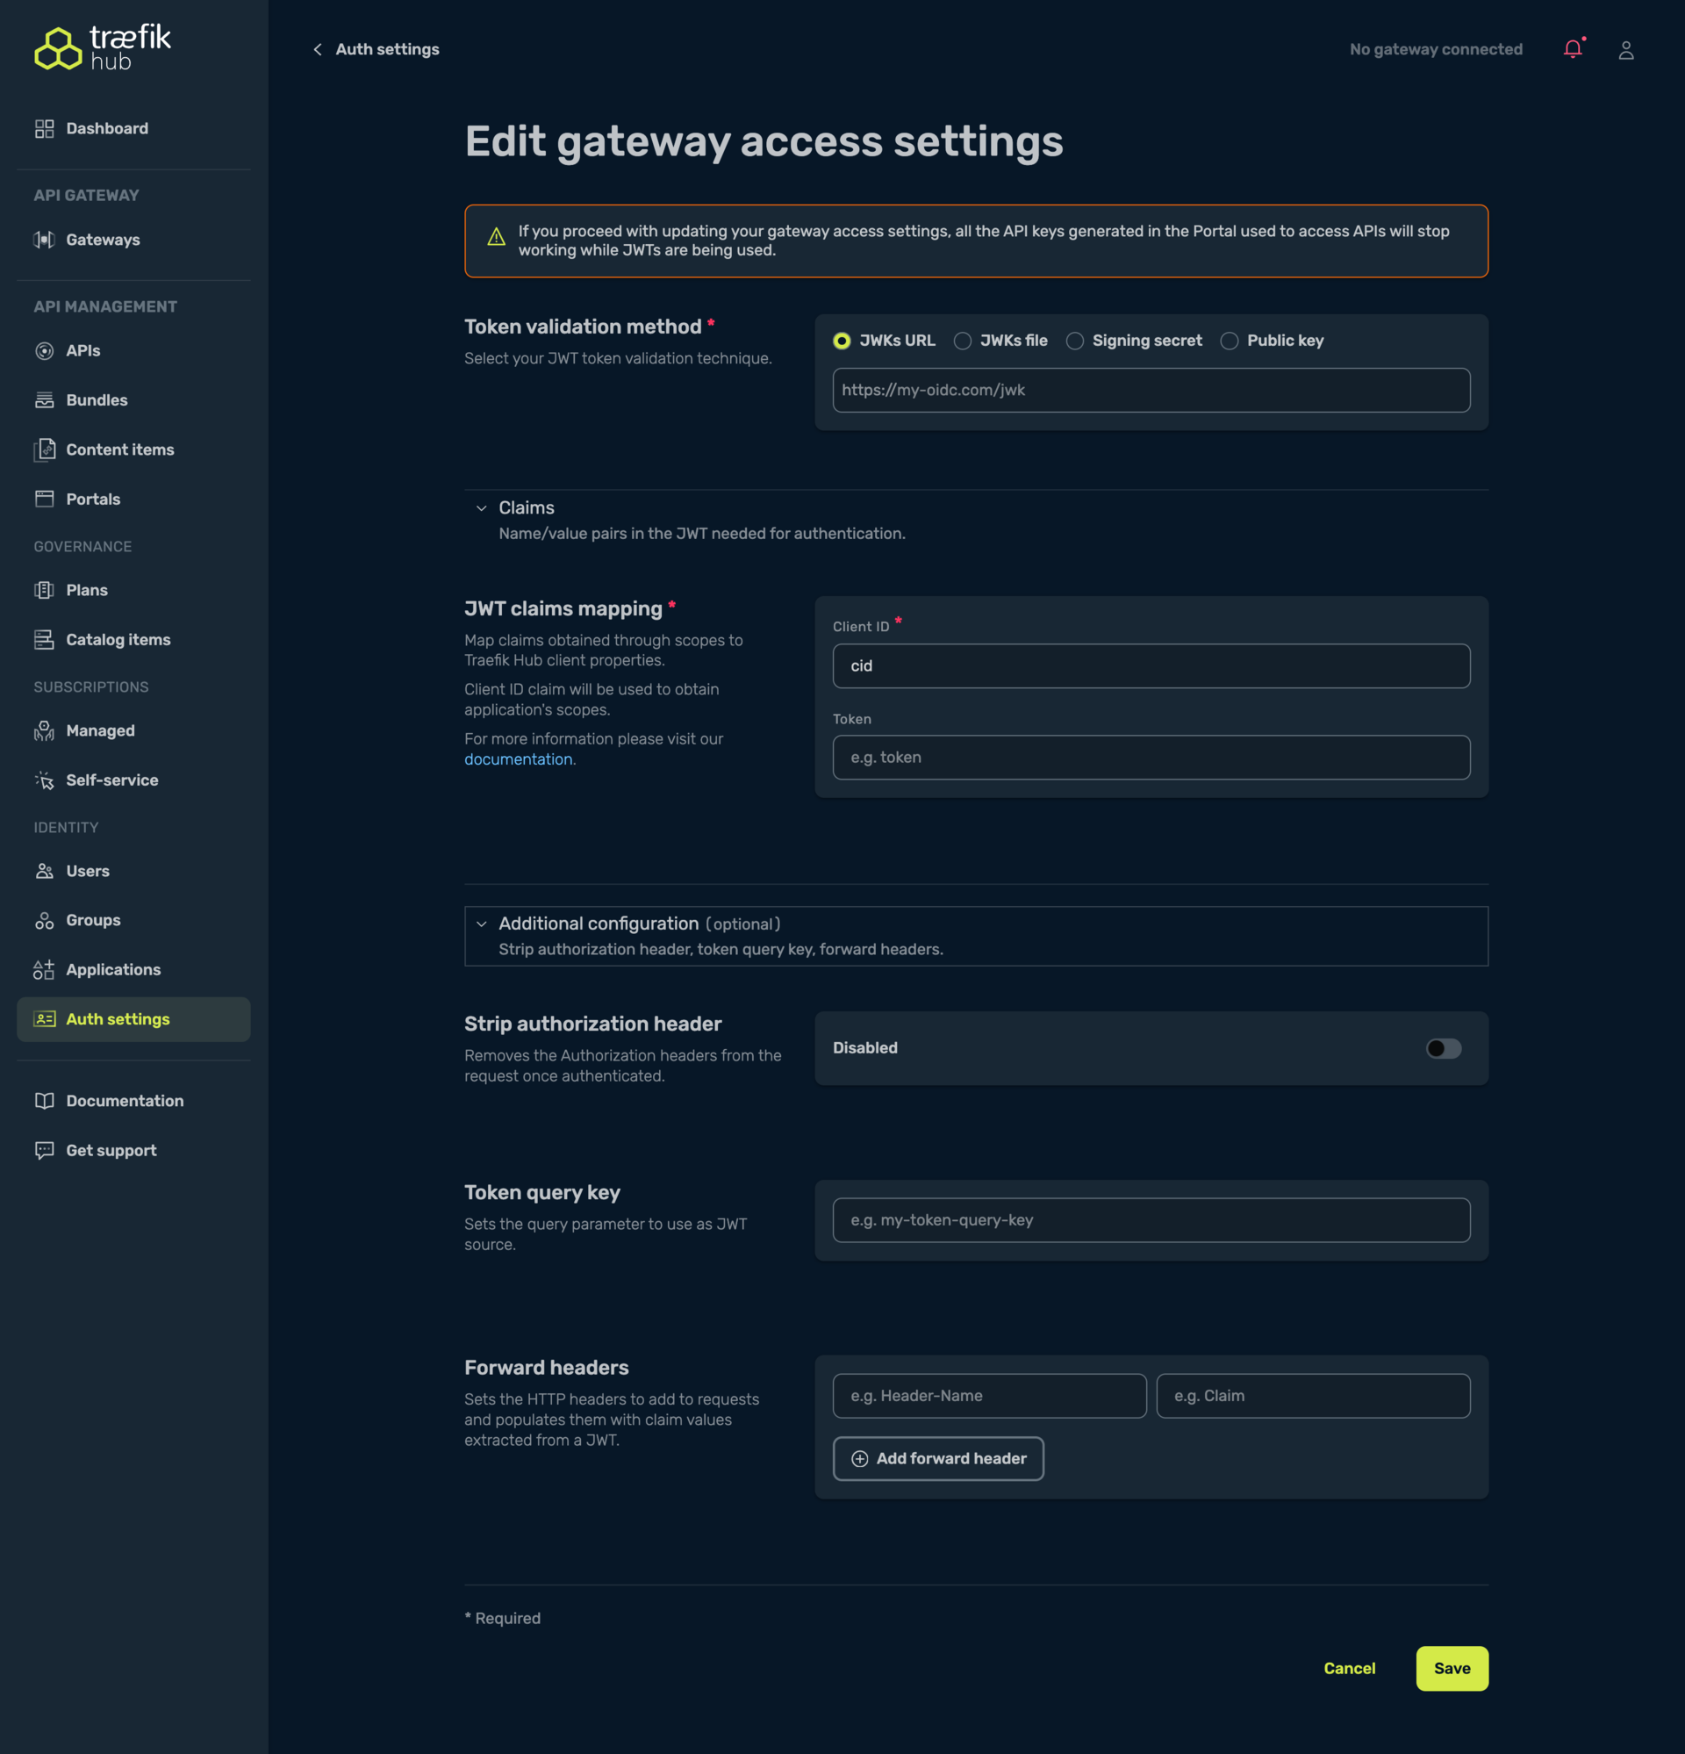Open Documentation sidebar item
The width and height of the screenshot is (1685, 1754).
click(133, 1102)
